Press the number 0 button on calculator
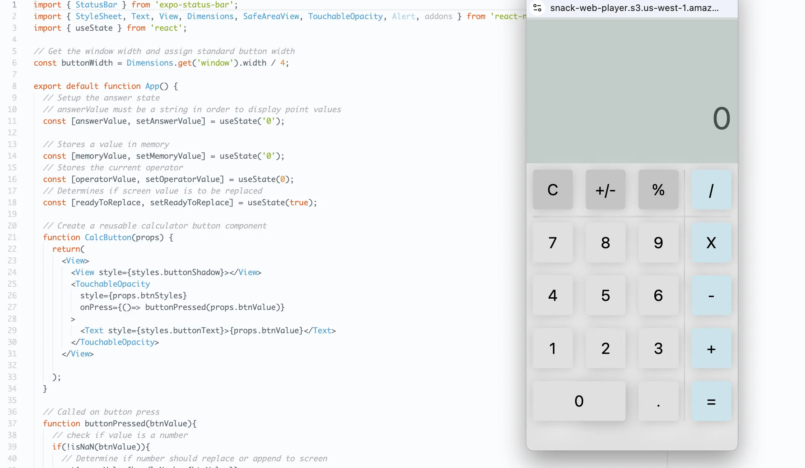This screenshot has height=468, width=805. 579,401
